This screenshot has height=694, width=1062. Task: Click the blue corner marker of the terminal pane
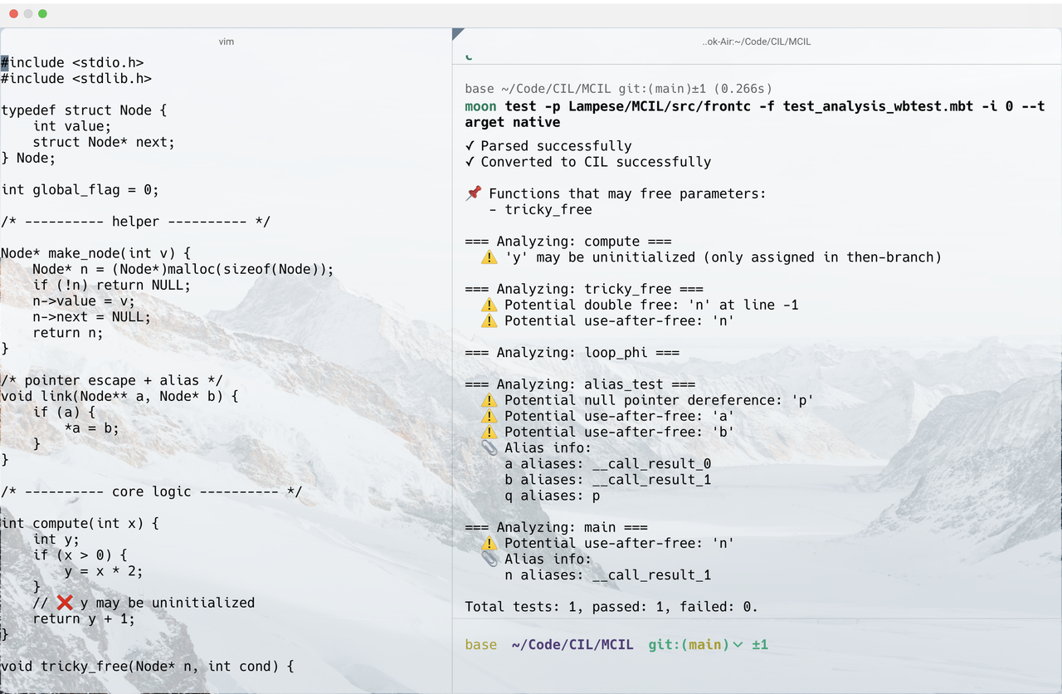(457, 33)
